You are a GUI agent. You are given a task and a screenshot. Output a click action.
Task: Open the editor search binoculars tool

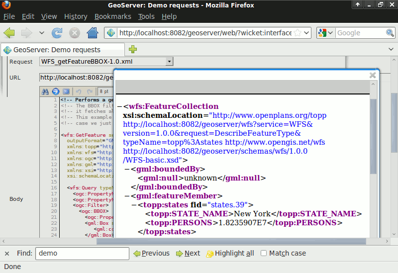[x=45, y=91]
